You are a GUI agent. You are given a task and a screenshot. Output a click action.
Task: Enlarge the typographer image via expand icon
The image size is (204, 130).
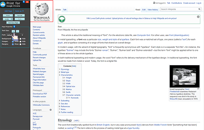click(x=198, y=89)
